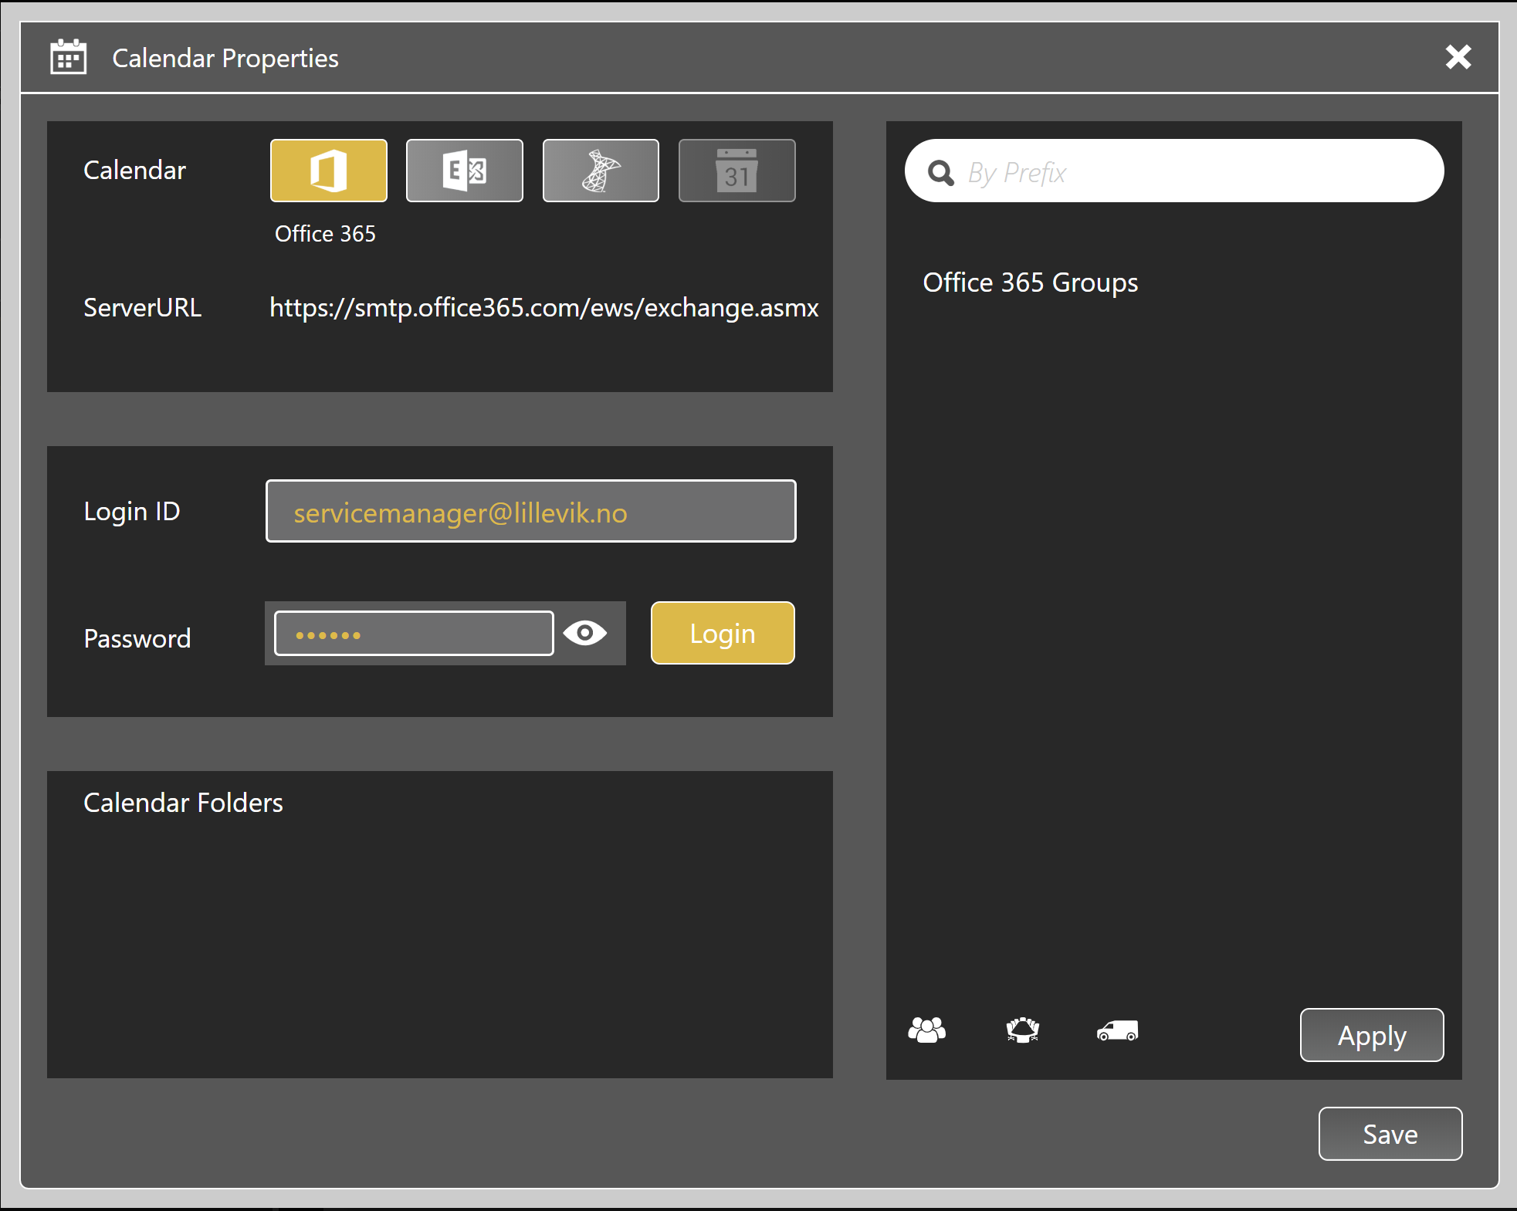Focus the By Prefix search field
1517x1211 pixels.
[1174, 171]
